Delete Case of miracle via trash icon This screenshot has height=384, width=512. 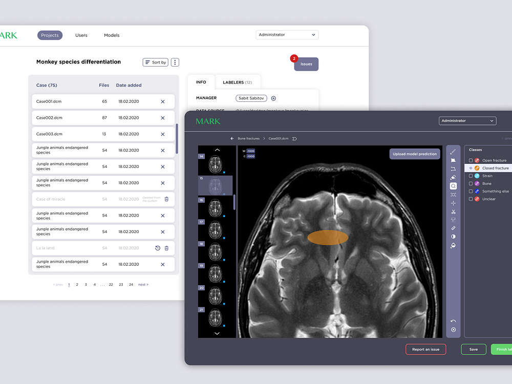[x=166, y=199]
